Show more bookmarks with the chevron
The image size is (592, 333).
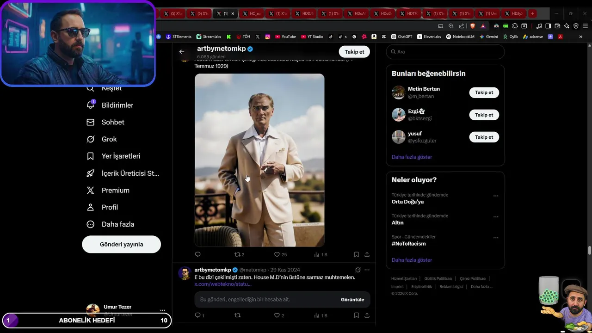581,37
